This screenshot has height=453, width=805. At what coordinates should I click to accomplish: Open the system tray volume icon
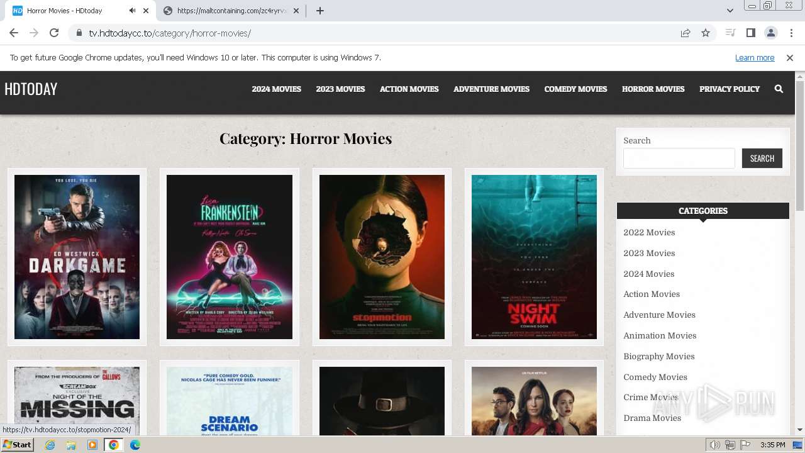coord(715,445)
